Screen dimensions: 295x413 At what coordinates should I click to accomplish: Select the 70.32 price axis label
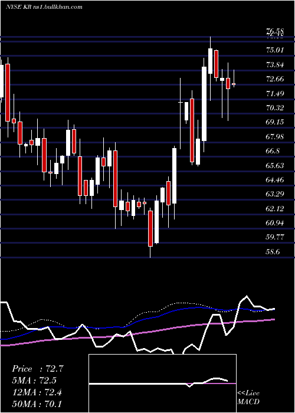(x=275, y=107)
